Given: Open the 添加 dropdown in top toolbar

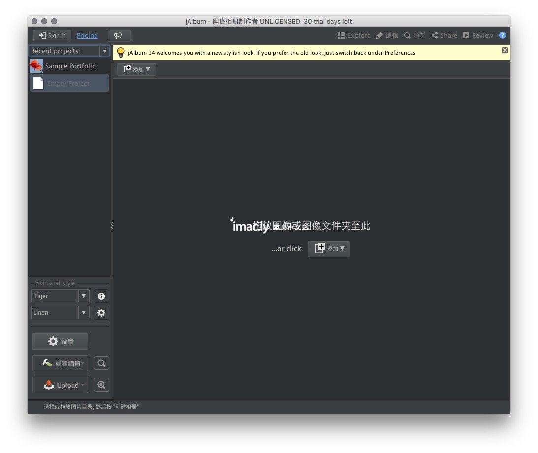Looking at the screenshot, I should (x=136, y=69).
